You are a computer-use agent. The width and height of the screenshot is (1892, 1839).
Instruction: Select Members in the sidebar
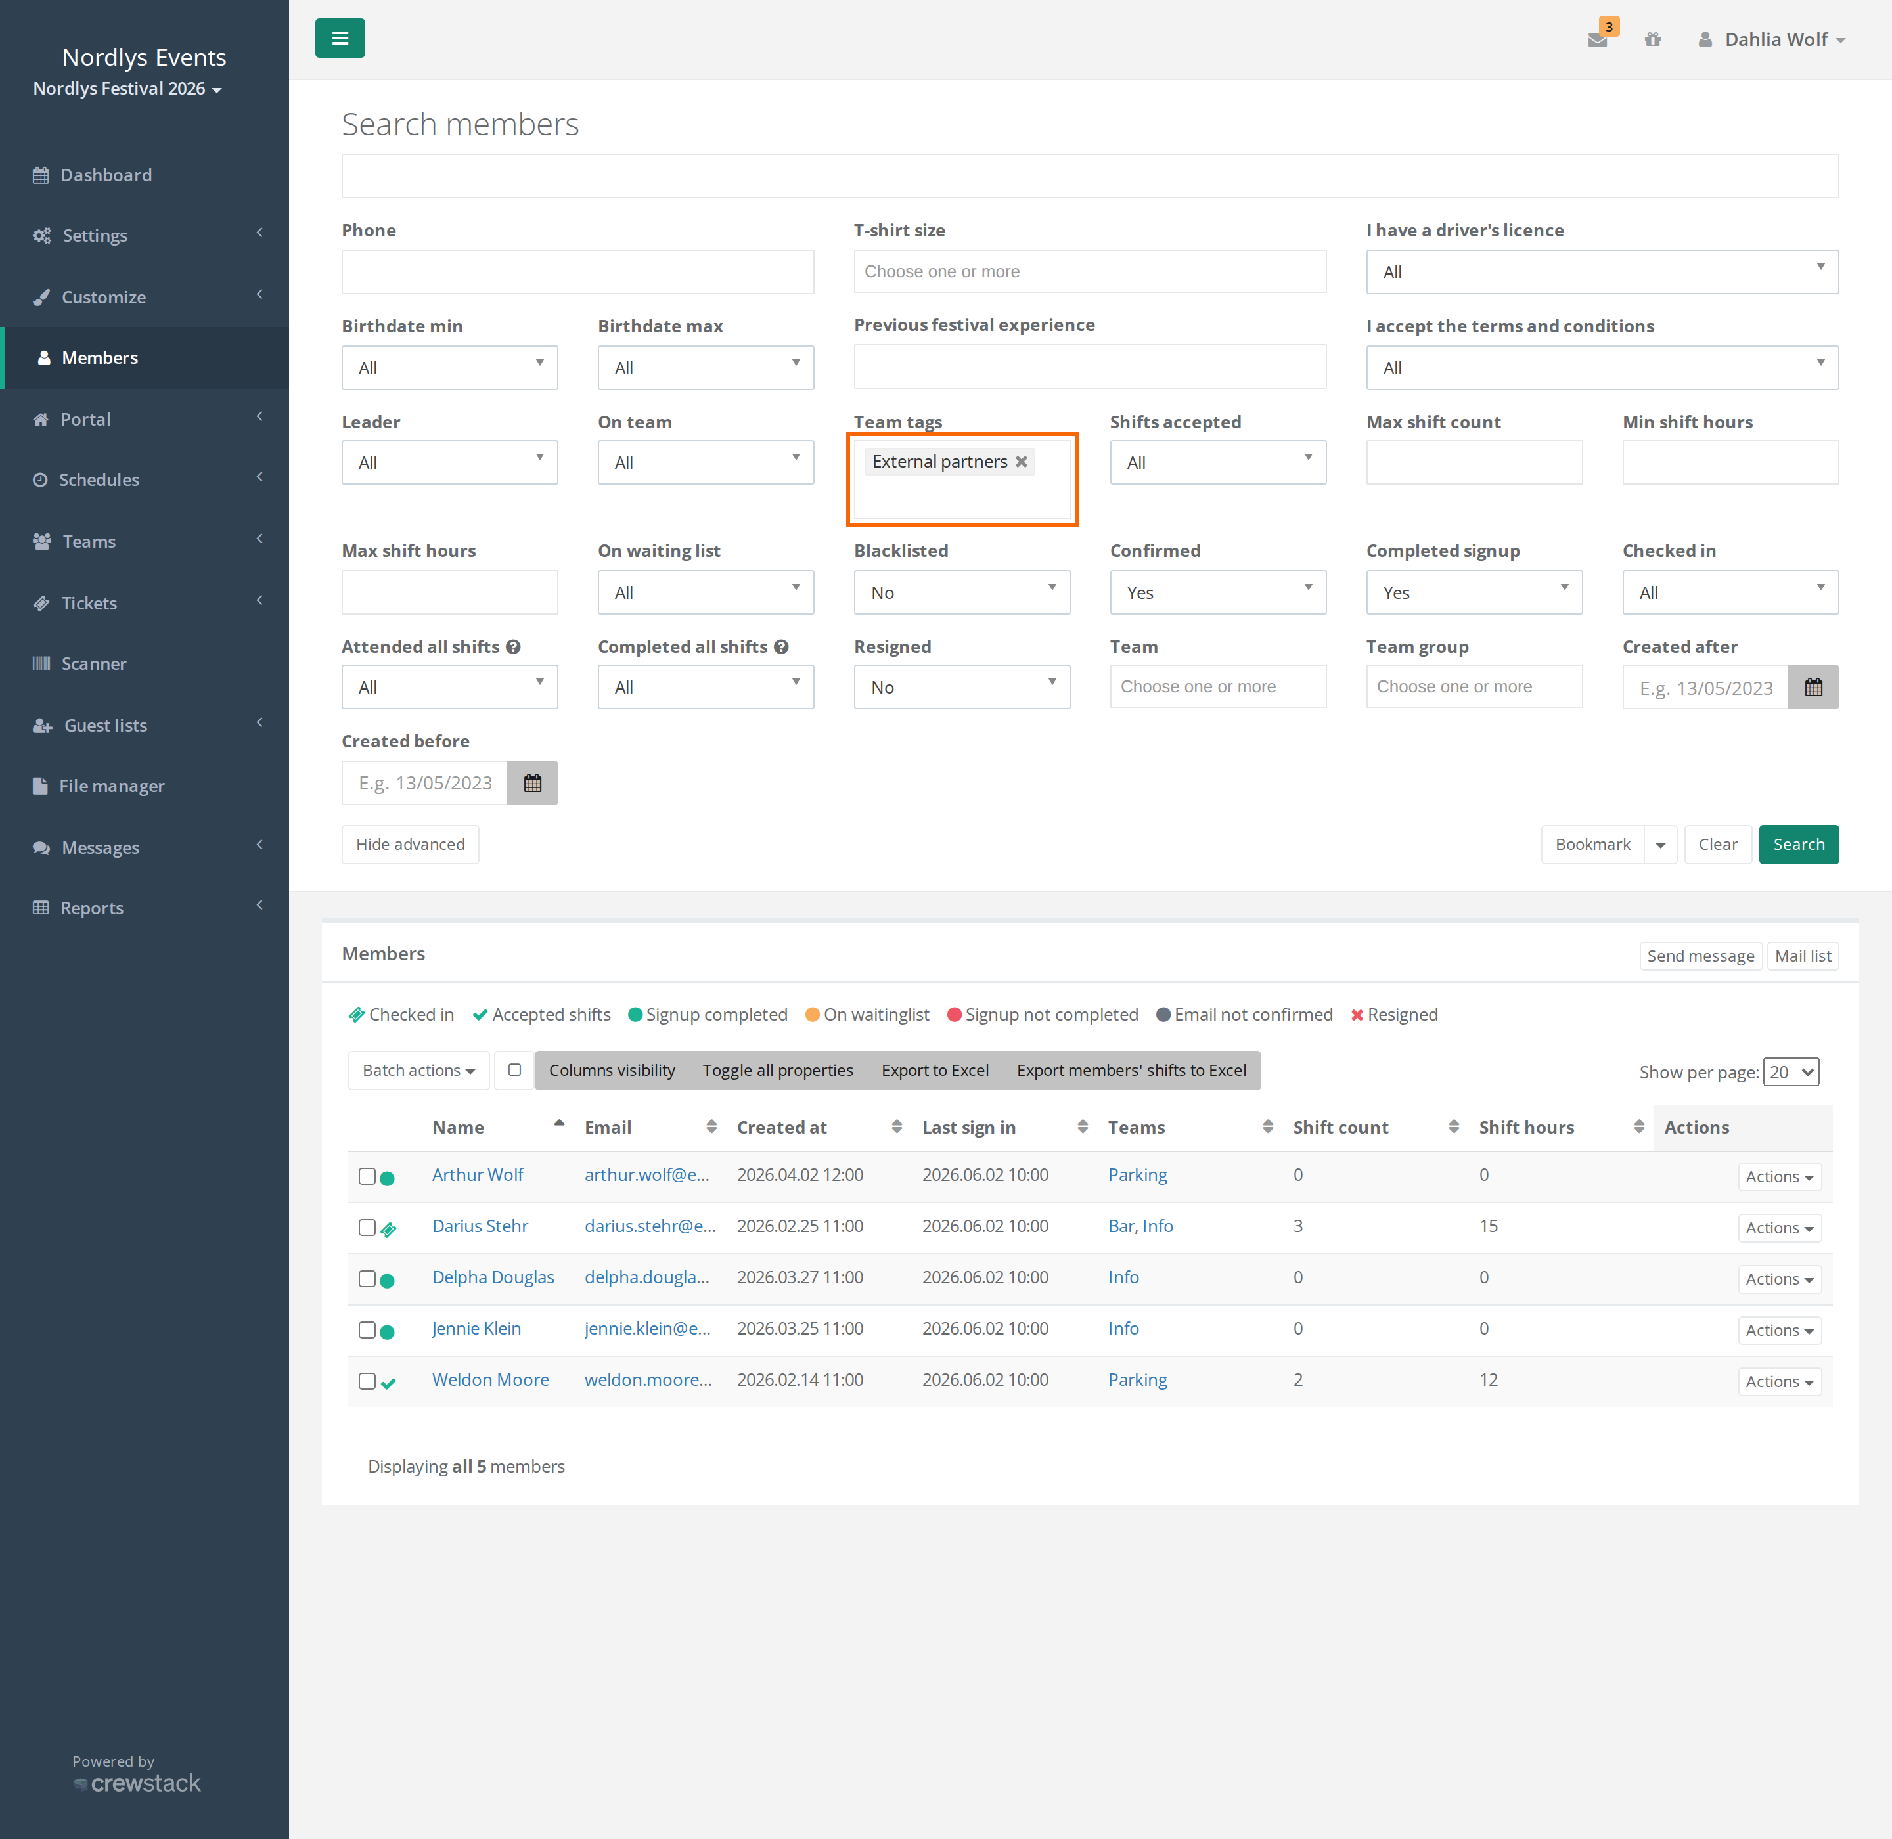pos(144,357)
